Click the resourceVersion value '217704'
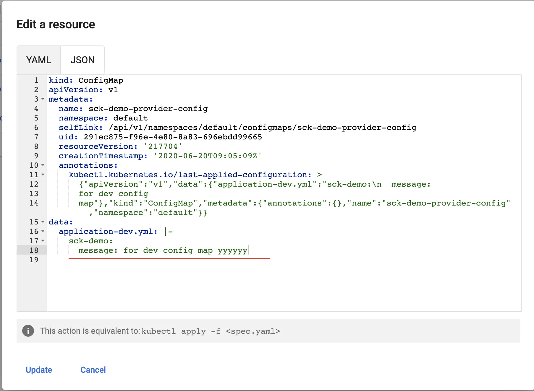The image size is (534, 391). [163, 146]
